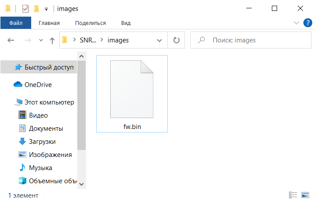Open the Help question mark icon
The height and width of the screenshot is (202, 314).
click(x=307, y=23)
